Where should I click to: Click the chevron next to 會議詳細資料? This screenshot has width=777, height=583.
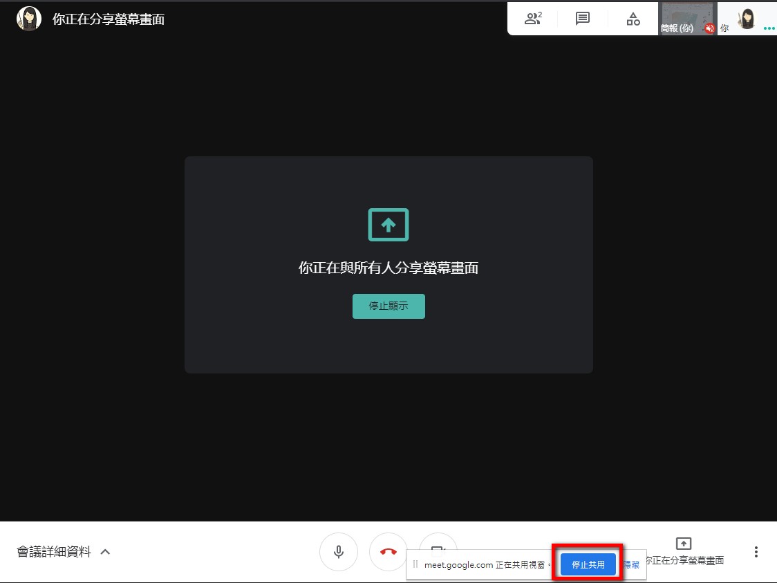[x=106, y=552]
